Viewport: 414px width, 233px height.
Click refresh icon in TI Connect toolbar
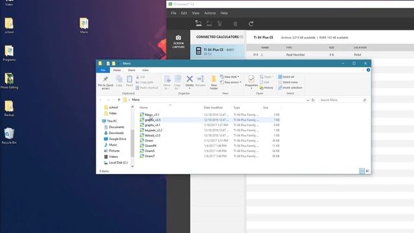click(x=251, y=24)
